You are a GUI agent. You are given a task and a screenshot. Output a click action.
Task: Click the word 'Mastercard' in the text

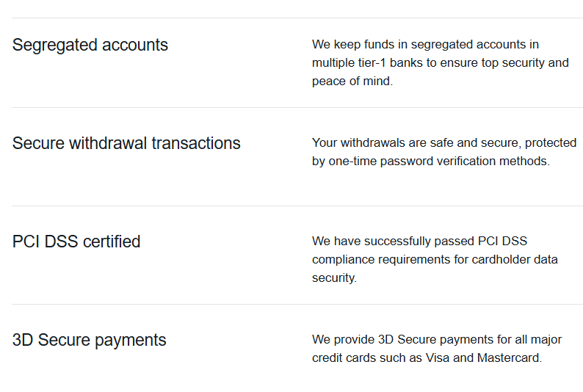(510, 357)
